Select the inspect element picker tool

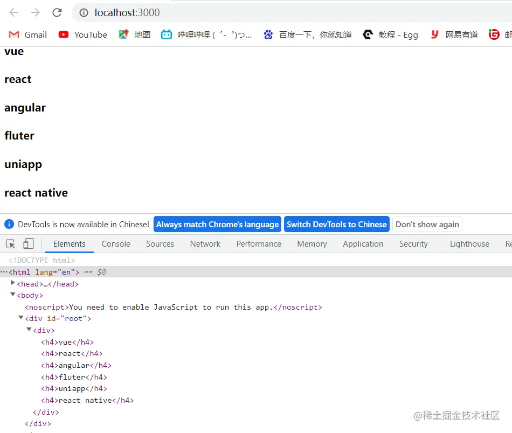click(10, 243)
